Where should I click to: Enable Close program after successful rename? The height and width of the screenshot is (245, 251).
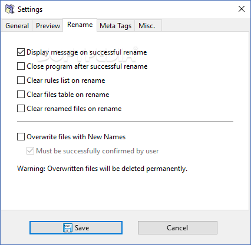21,66
